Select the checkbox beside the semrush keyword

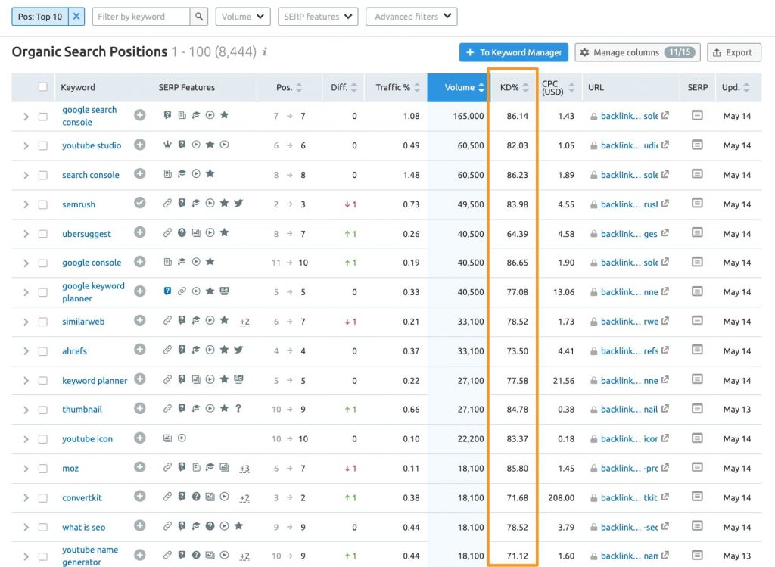coord(43,204)
